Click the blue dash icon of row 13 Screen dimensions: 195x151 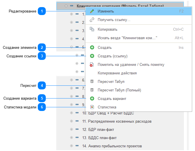(x=77, y=137)
